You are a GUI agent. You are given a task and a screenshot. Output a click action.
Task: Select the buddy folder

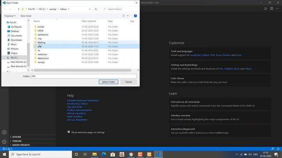click(x=41, y=27)
